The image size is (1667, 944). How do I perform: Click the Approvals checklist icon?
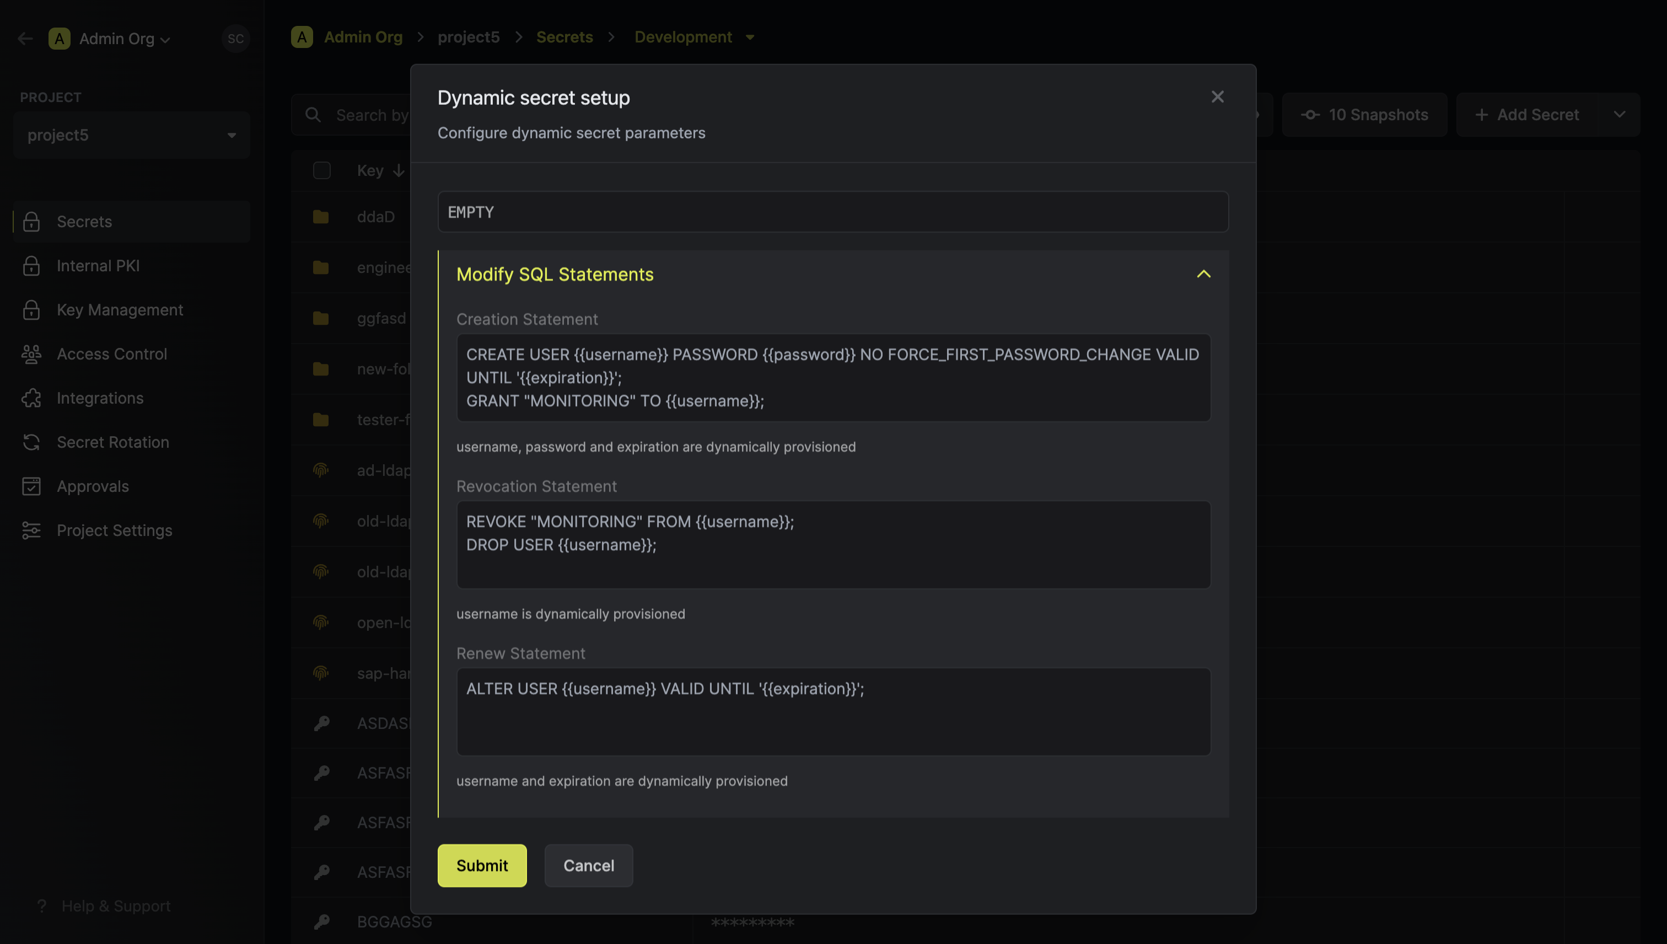pyautogui.click(x=31, y=486)
